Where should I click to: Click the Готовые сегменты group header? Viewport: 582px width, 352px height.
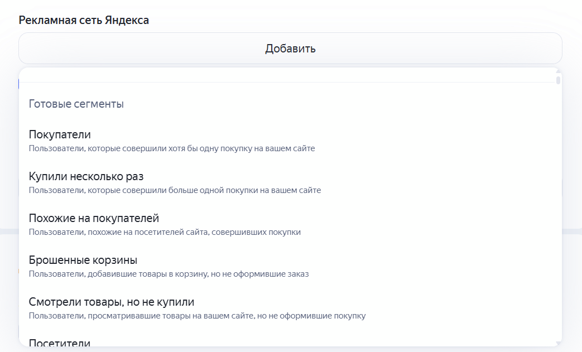pyautogui.click(x=76, y=104)
